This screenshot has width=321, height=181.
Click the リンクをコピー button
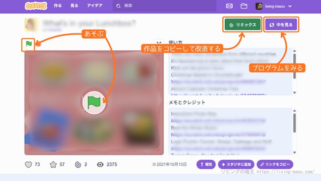pyautogui.click(x=275, y=165)
